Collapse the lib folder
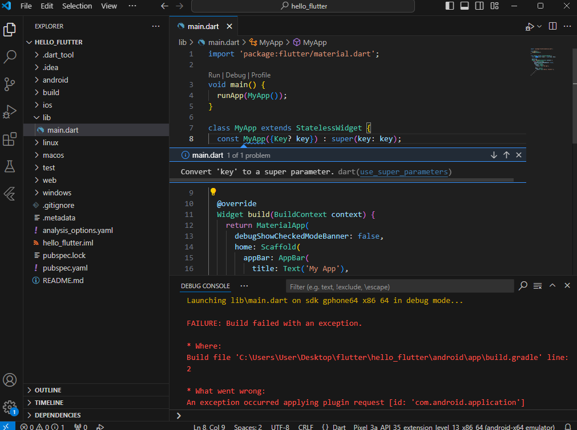 (x=96, y=117)
